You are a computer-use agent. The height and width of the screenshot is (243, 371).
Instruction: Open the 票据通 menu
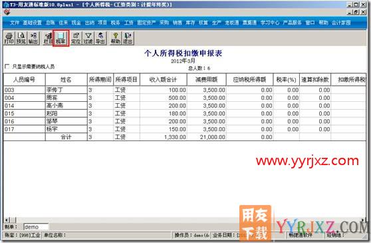tap(249, 23)
